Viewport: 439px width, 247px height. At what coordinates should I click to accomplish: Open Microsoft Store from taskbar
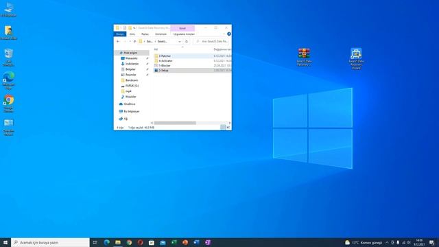(152, 242)
